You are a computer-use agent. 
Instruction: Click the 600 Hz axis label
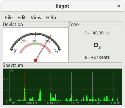[73, 103]
